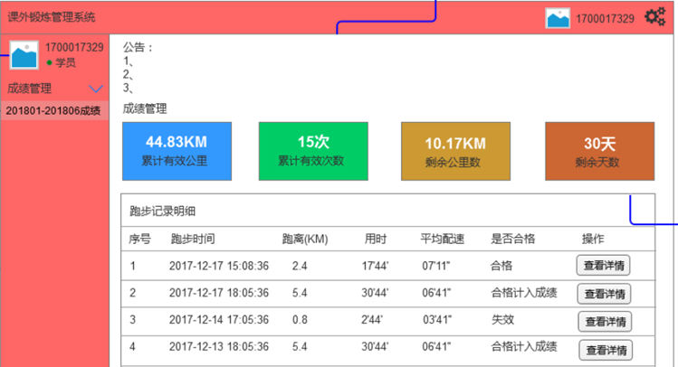The height and width of the screenshot is (367, 678).
Task: Open the settings gears icon in header
Action: pyautogui.click(x=654, y=17)
